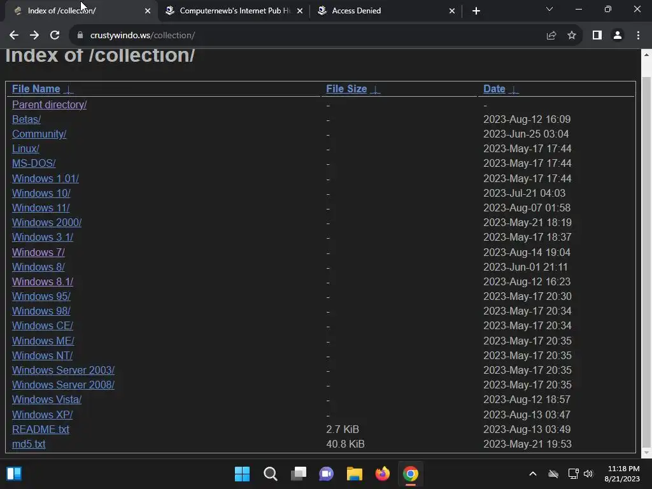Open the Windows NT folder
The width and height of the screenshot is (652, 489).
click(x=43, y=355)
